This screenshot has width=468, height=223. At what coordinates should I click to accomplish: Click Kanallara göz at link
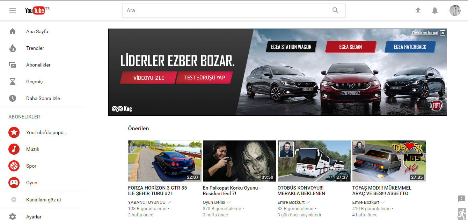[x=44, y=200]
